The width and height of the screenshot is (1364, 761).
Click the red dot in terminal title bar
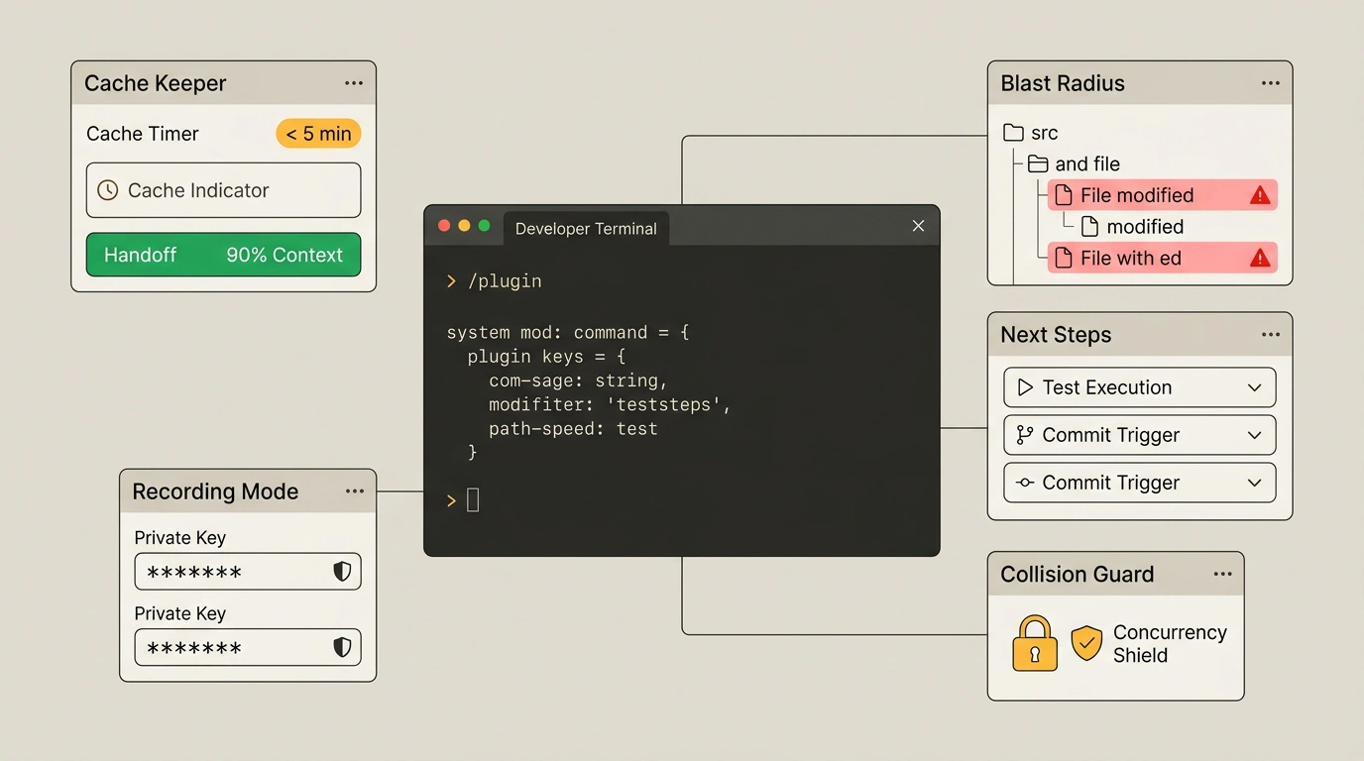(x=444, y=226)
